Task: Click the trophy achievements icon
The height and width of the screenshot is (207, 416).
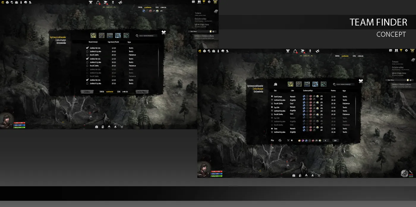Action: pyautogui.click(x=401, y=51)
